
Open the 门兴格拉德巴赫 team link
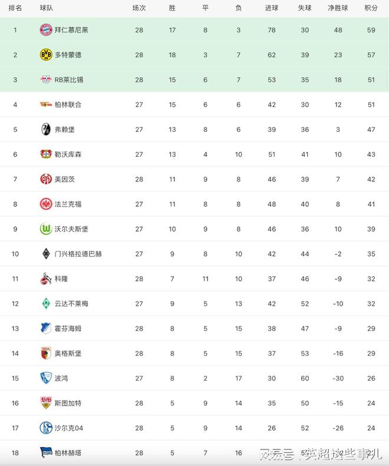(x=78, y=254)
